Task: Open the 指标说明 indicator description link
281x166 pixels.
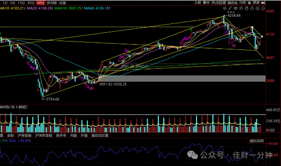Action: point(257,141)
